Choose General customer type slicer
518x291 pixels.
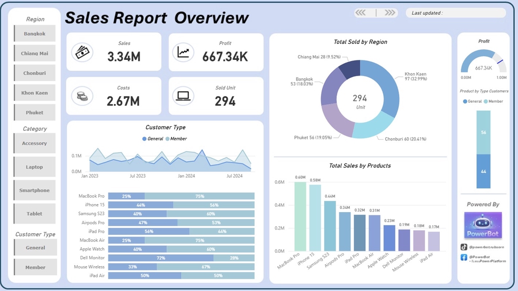click(36, 247)
